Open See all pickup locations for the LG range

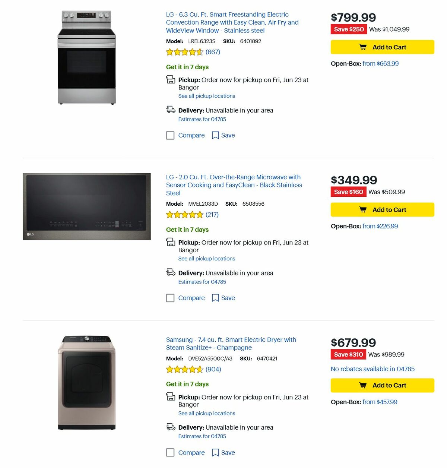[206, 96]
